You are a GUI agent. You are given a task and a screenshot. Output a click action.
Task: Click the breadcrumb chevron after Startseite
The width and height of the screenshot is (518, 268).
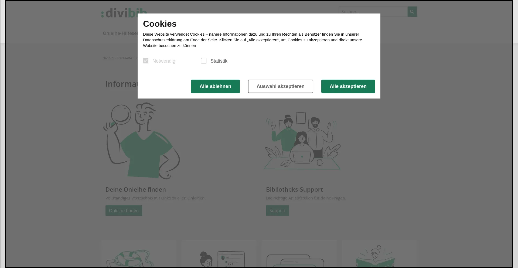(137, 58)
